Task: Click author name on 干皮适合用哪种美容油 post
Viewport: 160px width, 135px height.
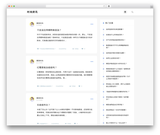Action: tap(40, 23)
